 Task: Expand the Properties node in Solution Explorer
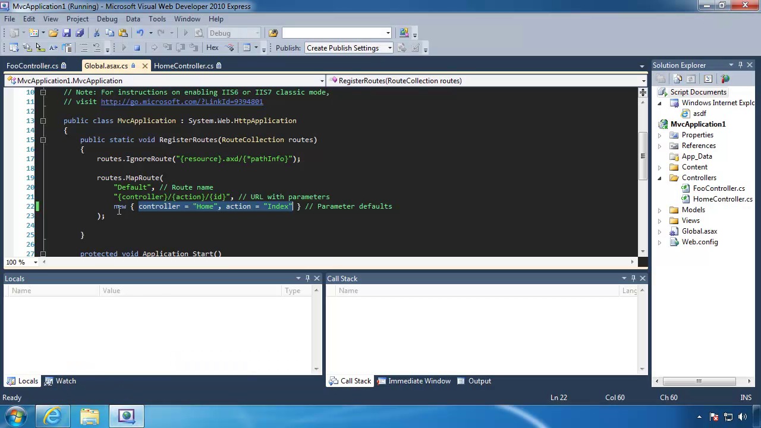coord(659,135)
